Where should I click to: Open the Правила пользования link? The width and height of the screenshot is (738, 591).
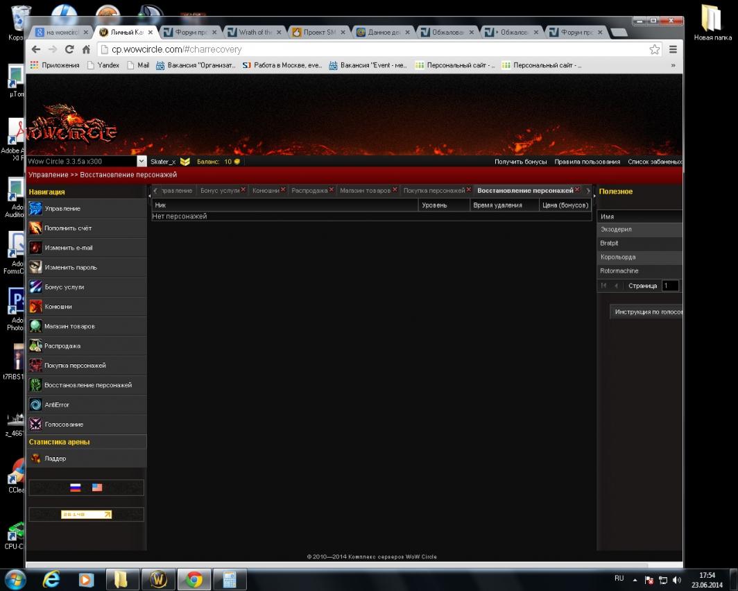[x=587, y=162]
